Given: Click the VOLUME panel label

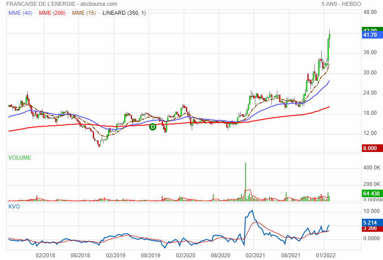Looking at the screenshot, I should click(x=20, y=158).
